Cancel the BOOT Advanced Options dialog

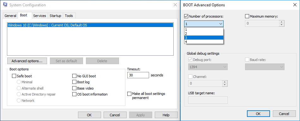click(x=284, y=114)
